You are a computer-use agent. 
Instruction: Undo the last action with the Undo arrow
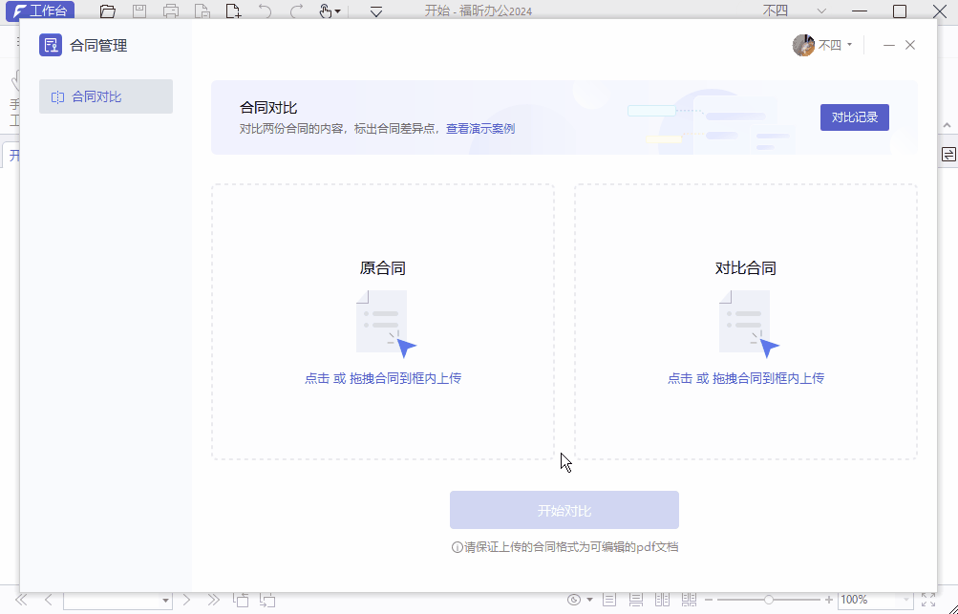coord(265,11)
